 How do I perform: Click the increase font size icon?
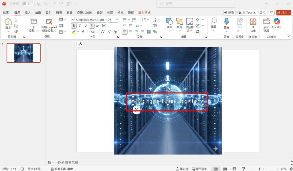pyautogui.click(x=103, y=32)
